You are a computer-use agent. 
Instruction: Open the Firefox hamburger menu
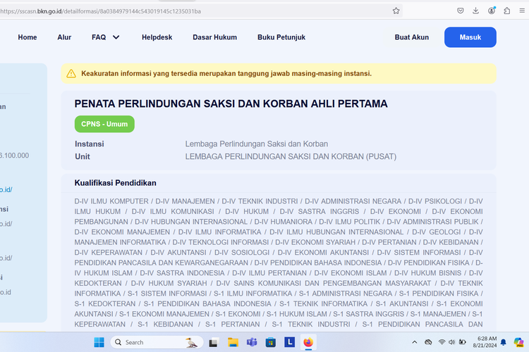[522, 11]
